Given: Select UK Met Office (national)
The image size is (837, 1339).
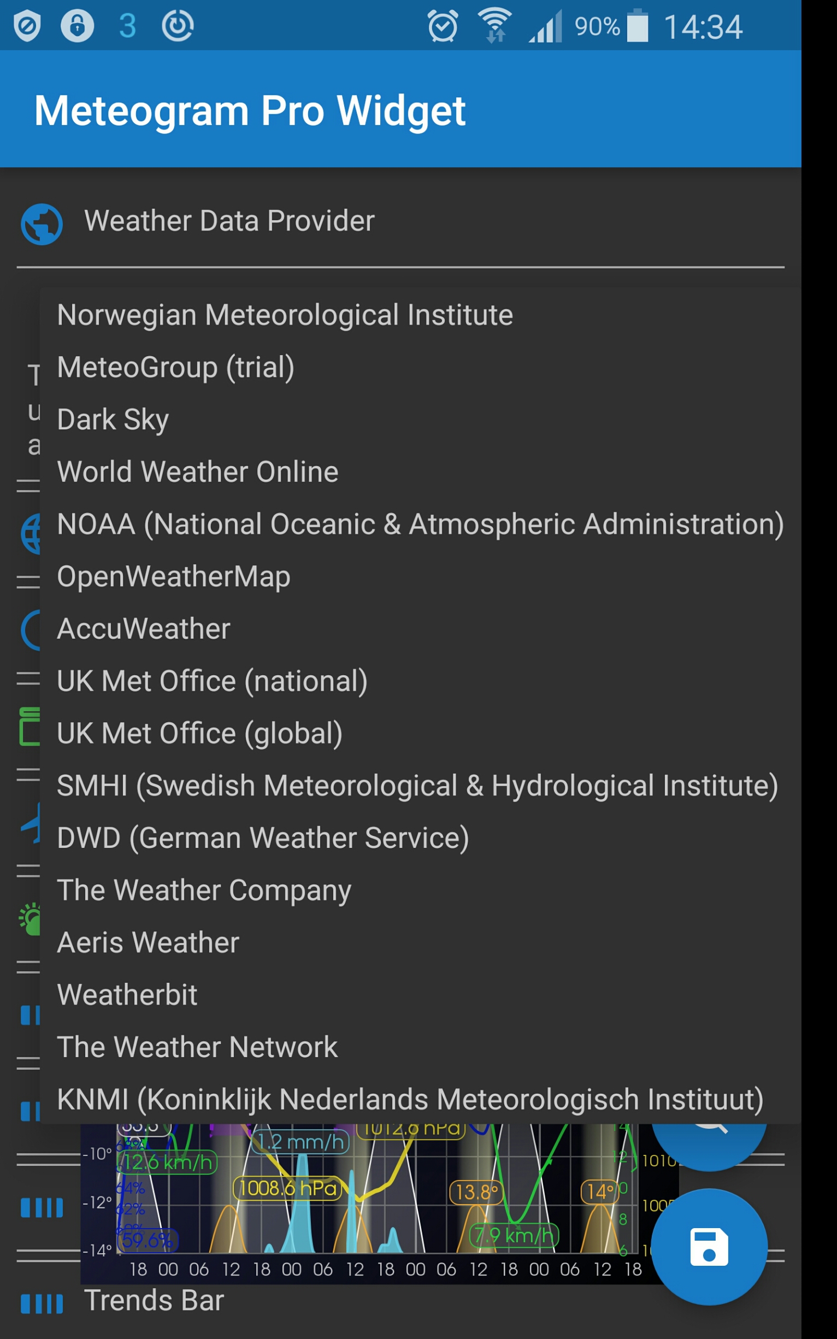Looking at the screenshot, I should [x=212, y=681].
